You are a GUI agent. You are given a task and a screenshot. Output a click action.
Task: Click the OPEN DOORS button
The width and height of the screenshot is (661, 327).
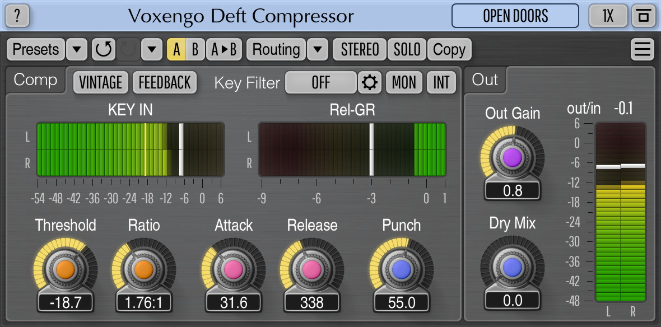514,16
